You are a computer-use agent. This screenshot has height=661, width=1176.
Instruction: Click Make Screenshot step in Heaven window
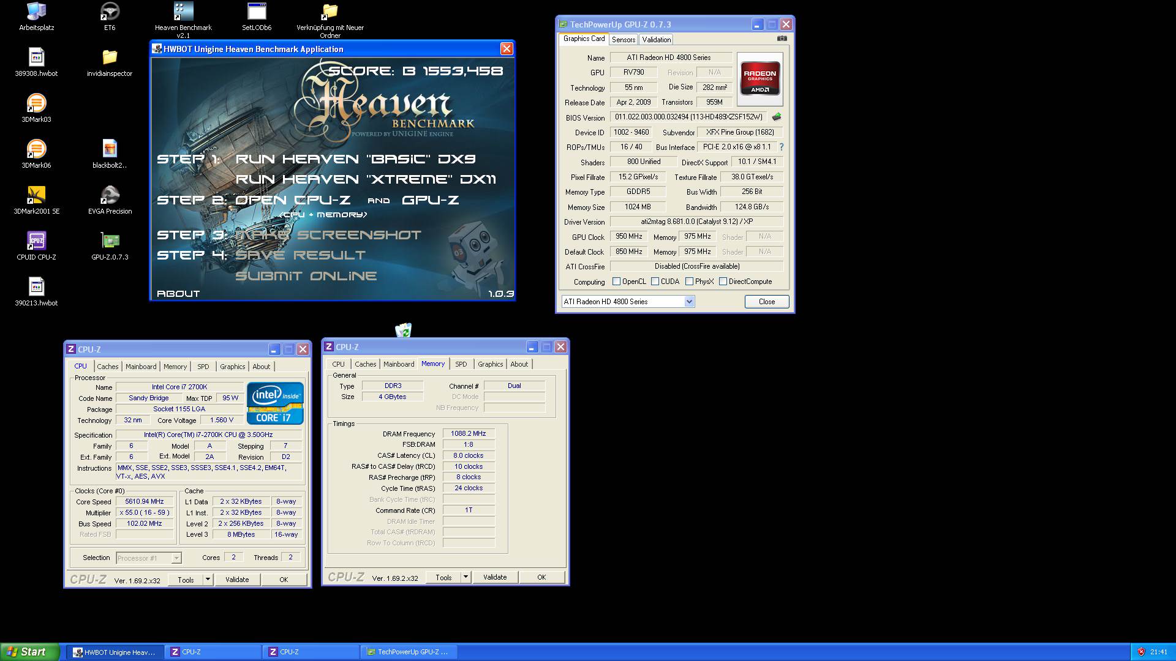click(x=328, y=235)
